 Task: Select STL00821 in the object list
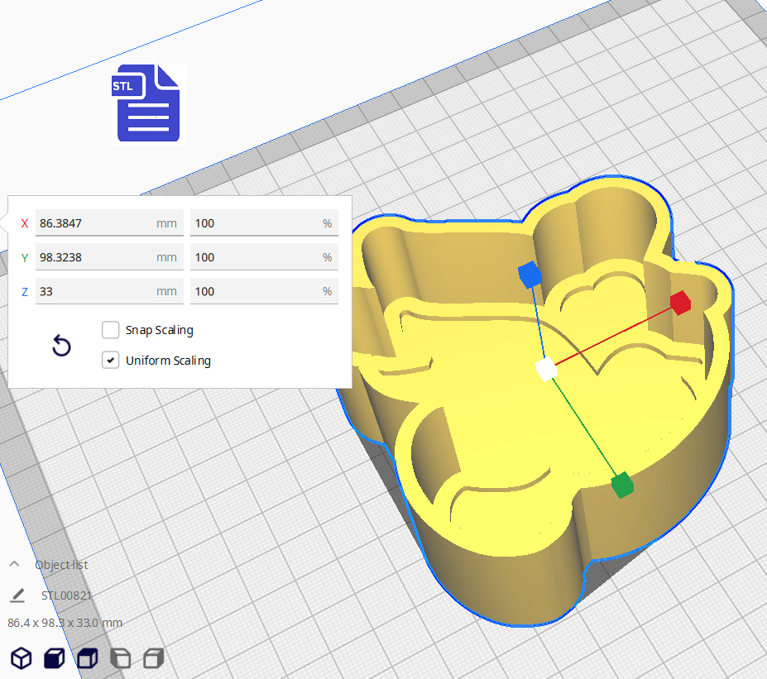66,595
